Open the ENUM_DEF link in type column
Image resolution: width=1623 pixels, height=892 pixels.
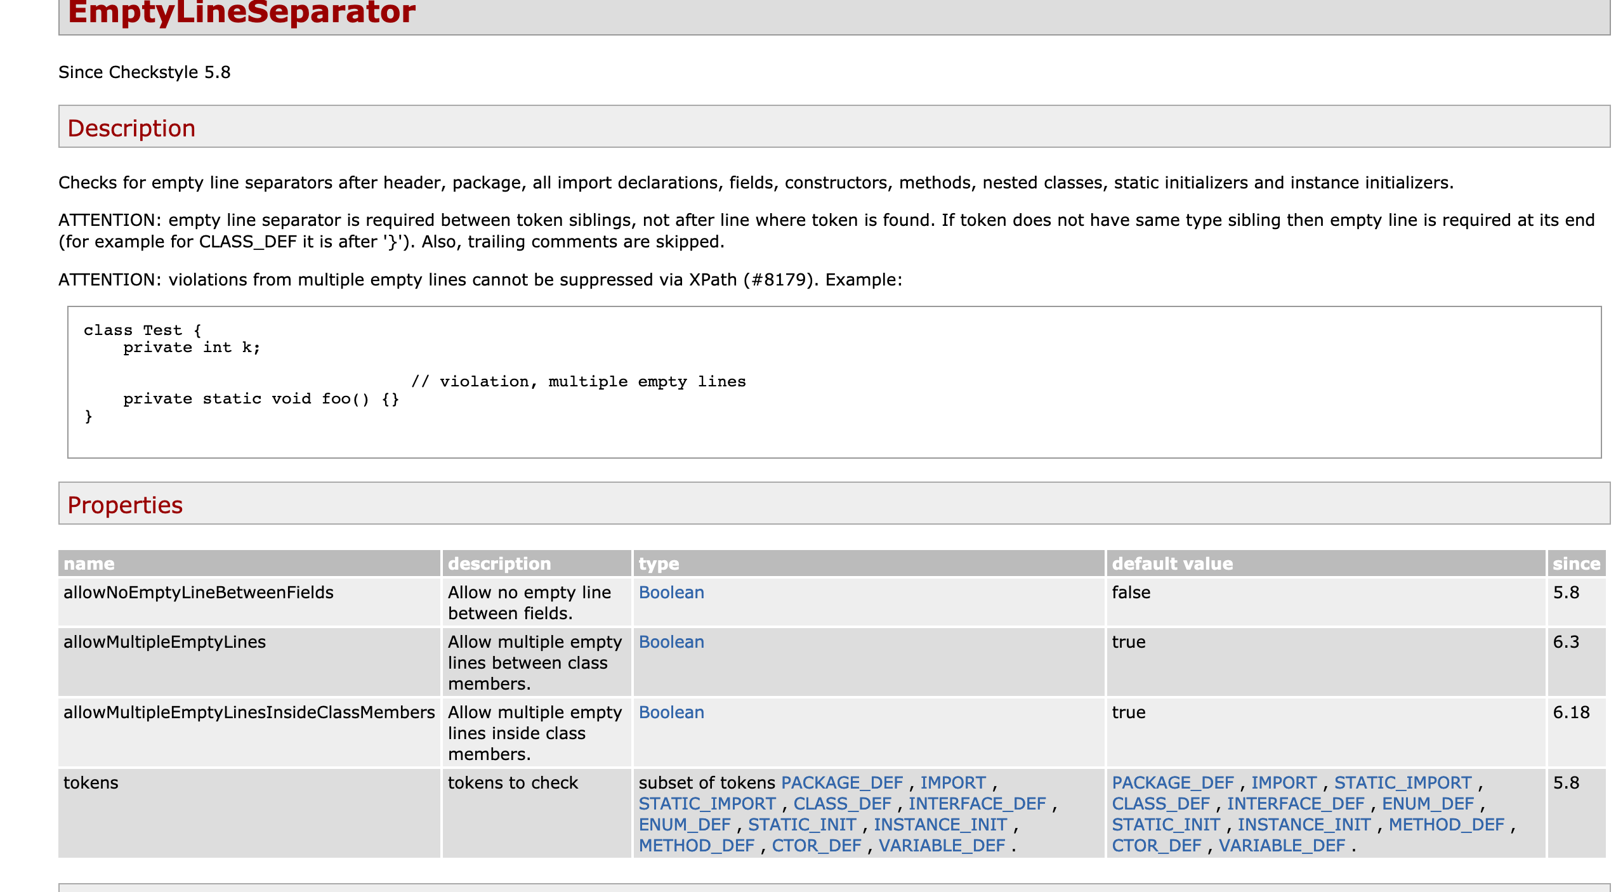click(x=683, y=824)
